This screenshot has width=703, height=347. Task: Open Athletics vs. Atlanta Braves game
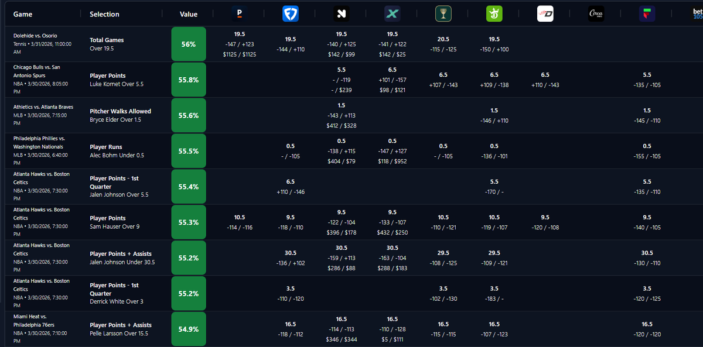click(43, 107)
